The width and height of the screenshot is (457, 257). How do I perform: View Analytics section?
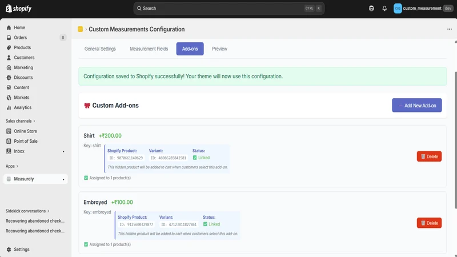tap(22, 107)
